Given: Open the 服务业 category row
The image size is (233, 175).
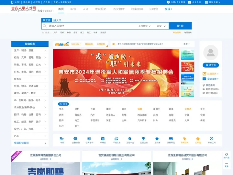Looking at the screenshot, I should coord(30,79).
